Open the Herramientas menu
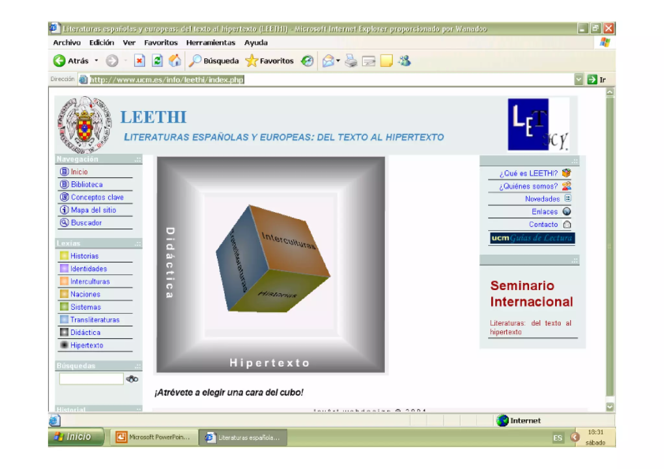This screenshot has height=469, width=664. [210, 42]
